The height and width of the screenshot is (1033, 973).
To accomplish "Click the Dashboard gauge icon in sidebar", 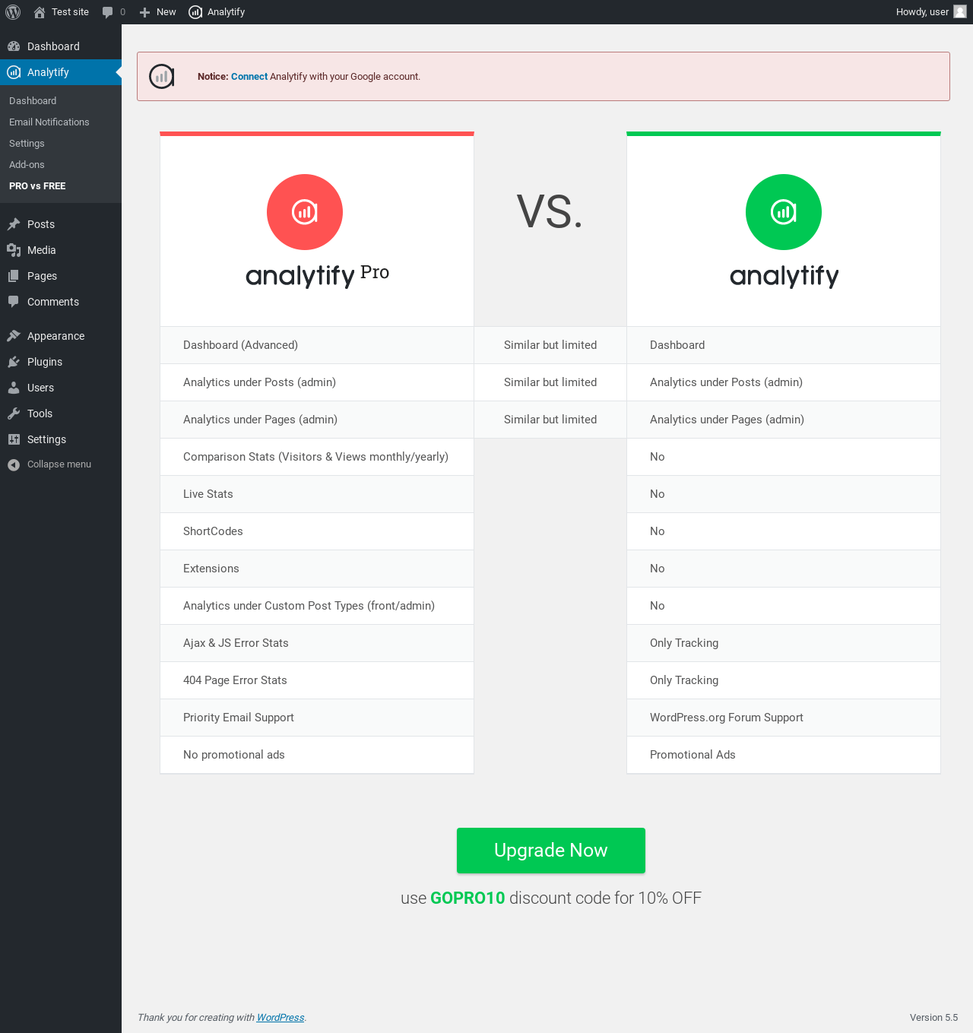I will 14,46.
